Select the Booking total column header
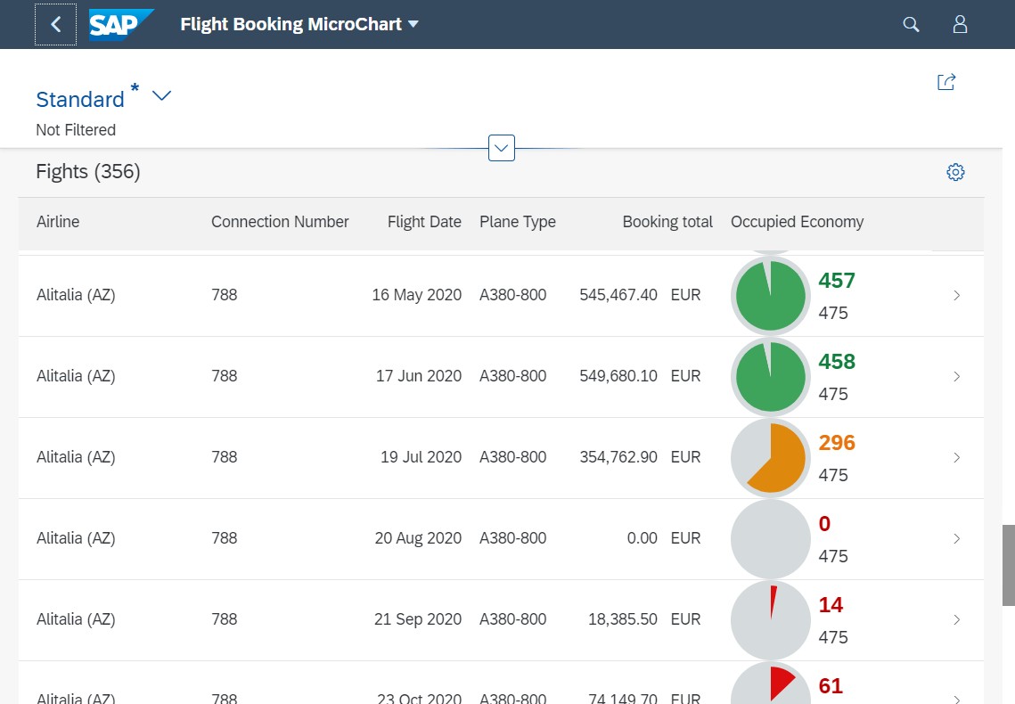The height and width of the screenshot is (704, 1015). click(x=667, y=221)
